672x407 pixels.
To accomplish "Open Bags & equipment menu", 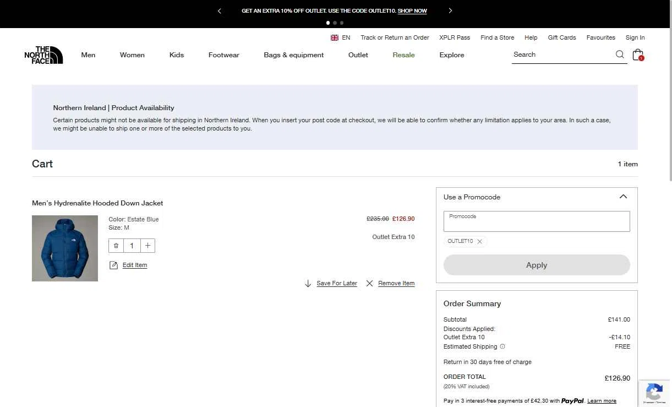I will (x=293, y=55).
